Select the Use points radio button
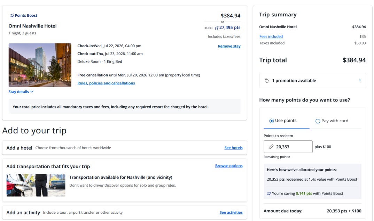This screenshot has width=374, height=221. [271, 121]
